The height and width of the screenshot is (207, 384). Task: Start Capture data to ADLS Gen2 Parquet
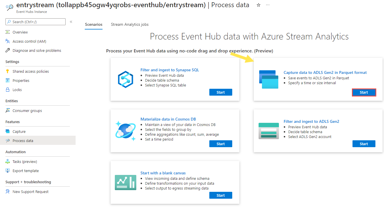364,92
